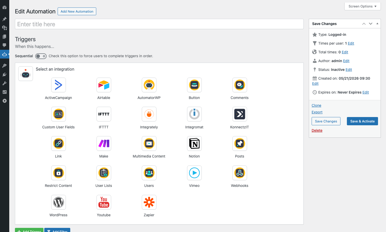Select the Custom User Fields integration icon

58,114
